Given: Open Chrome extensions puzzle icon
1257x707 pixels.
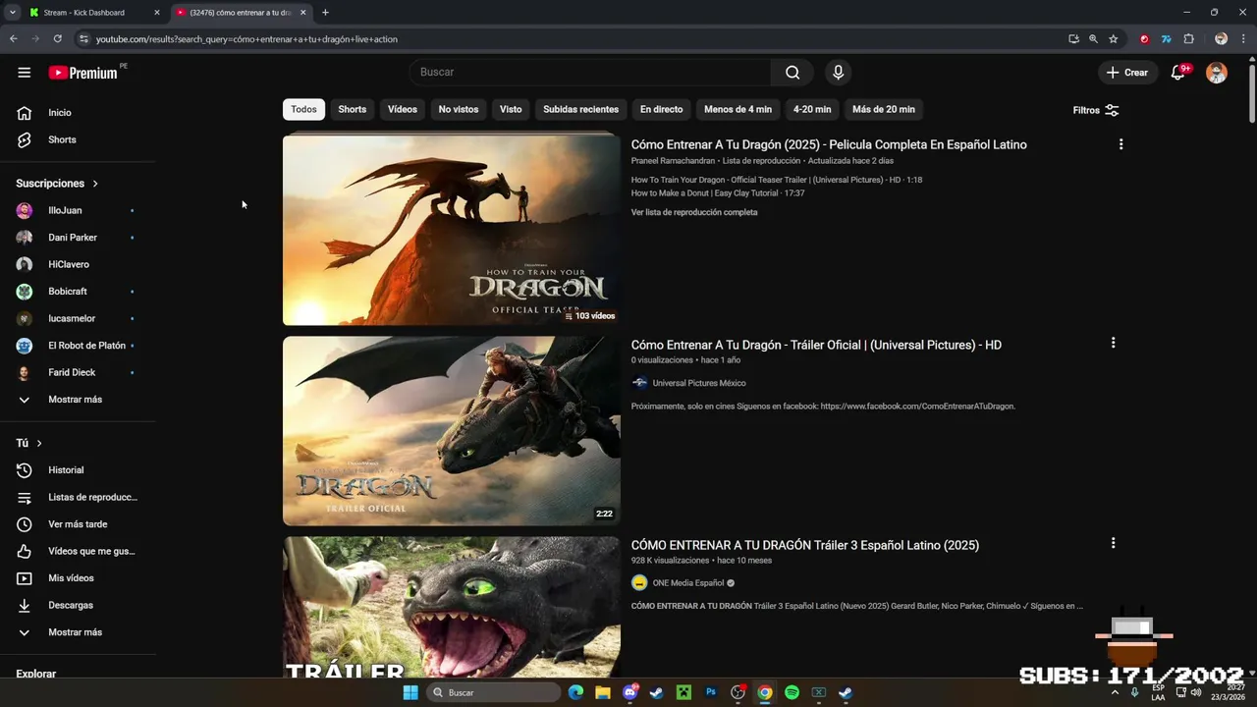Looking at the screenshot, I should (1188, 39).
